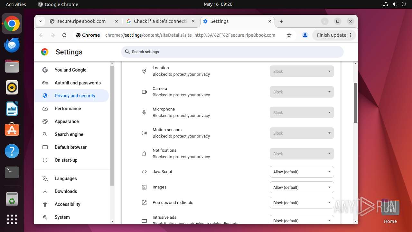The height and width of the screenshot is (232, 412).
Task: Open Ubuntu Software from the dock
Action: (x=12, y=130)
